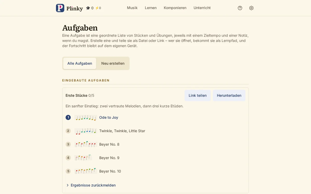
Task: Click step number 2 badge
Action: tap(68, 131)
